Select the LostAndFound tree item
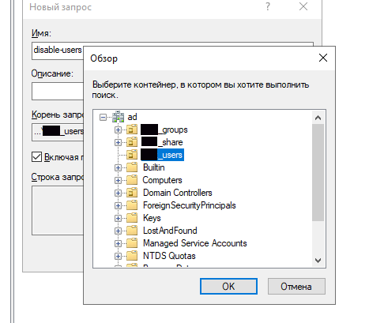Screen dimensions: 369x323 (x=170, y=231)
